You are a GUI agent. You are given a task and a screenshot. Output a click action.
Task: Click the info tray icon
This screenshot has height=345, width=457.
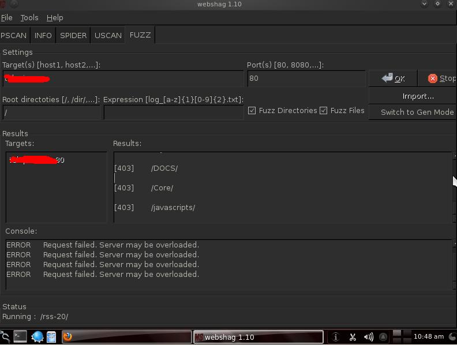coord(336,337)
